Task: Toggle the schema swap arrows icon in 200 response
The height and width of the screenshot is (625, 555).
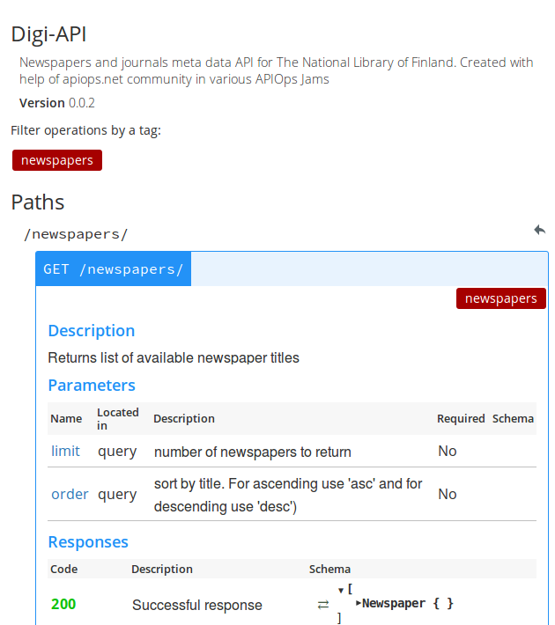Action: coord(322,605)
